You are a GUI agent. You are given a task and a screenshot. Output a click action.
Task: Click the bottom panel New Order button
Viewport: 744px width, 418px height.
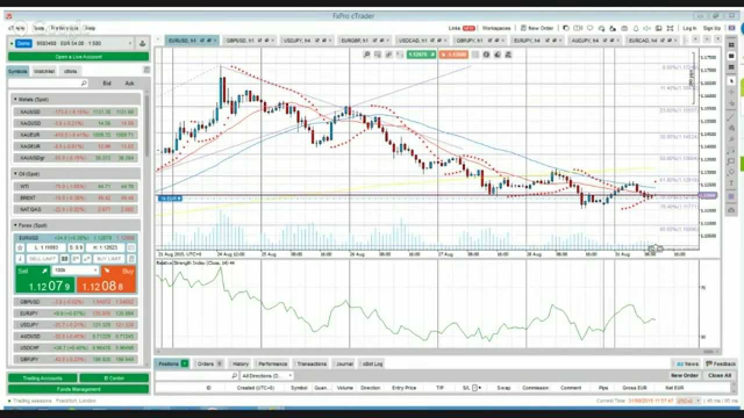pos(685,376)
